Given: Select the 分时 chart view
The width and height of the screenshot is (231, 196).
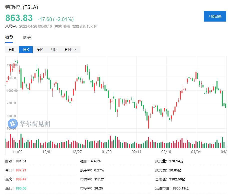Looking at the screenshot, I should pos(12,50).
